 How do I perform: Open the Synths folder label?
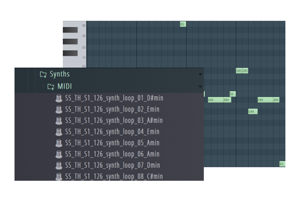(59, 74)
